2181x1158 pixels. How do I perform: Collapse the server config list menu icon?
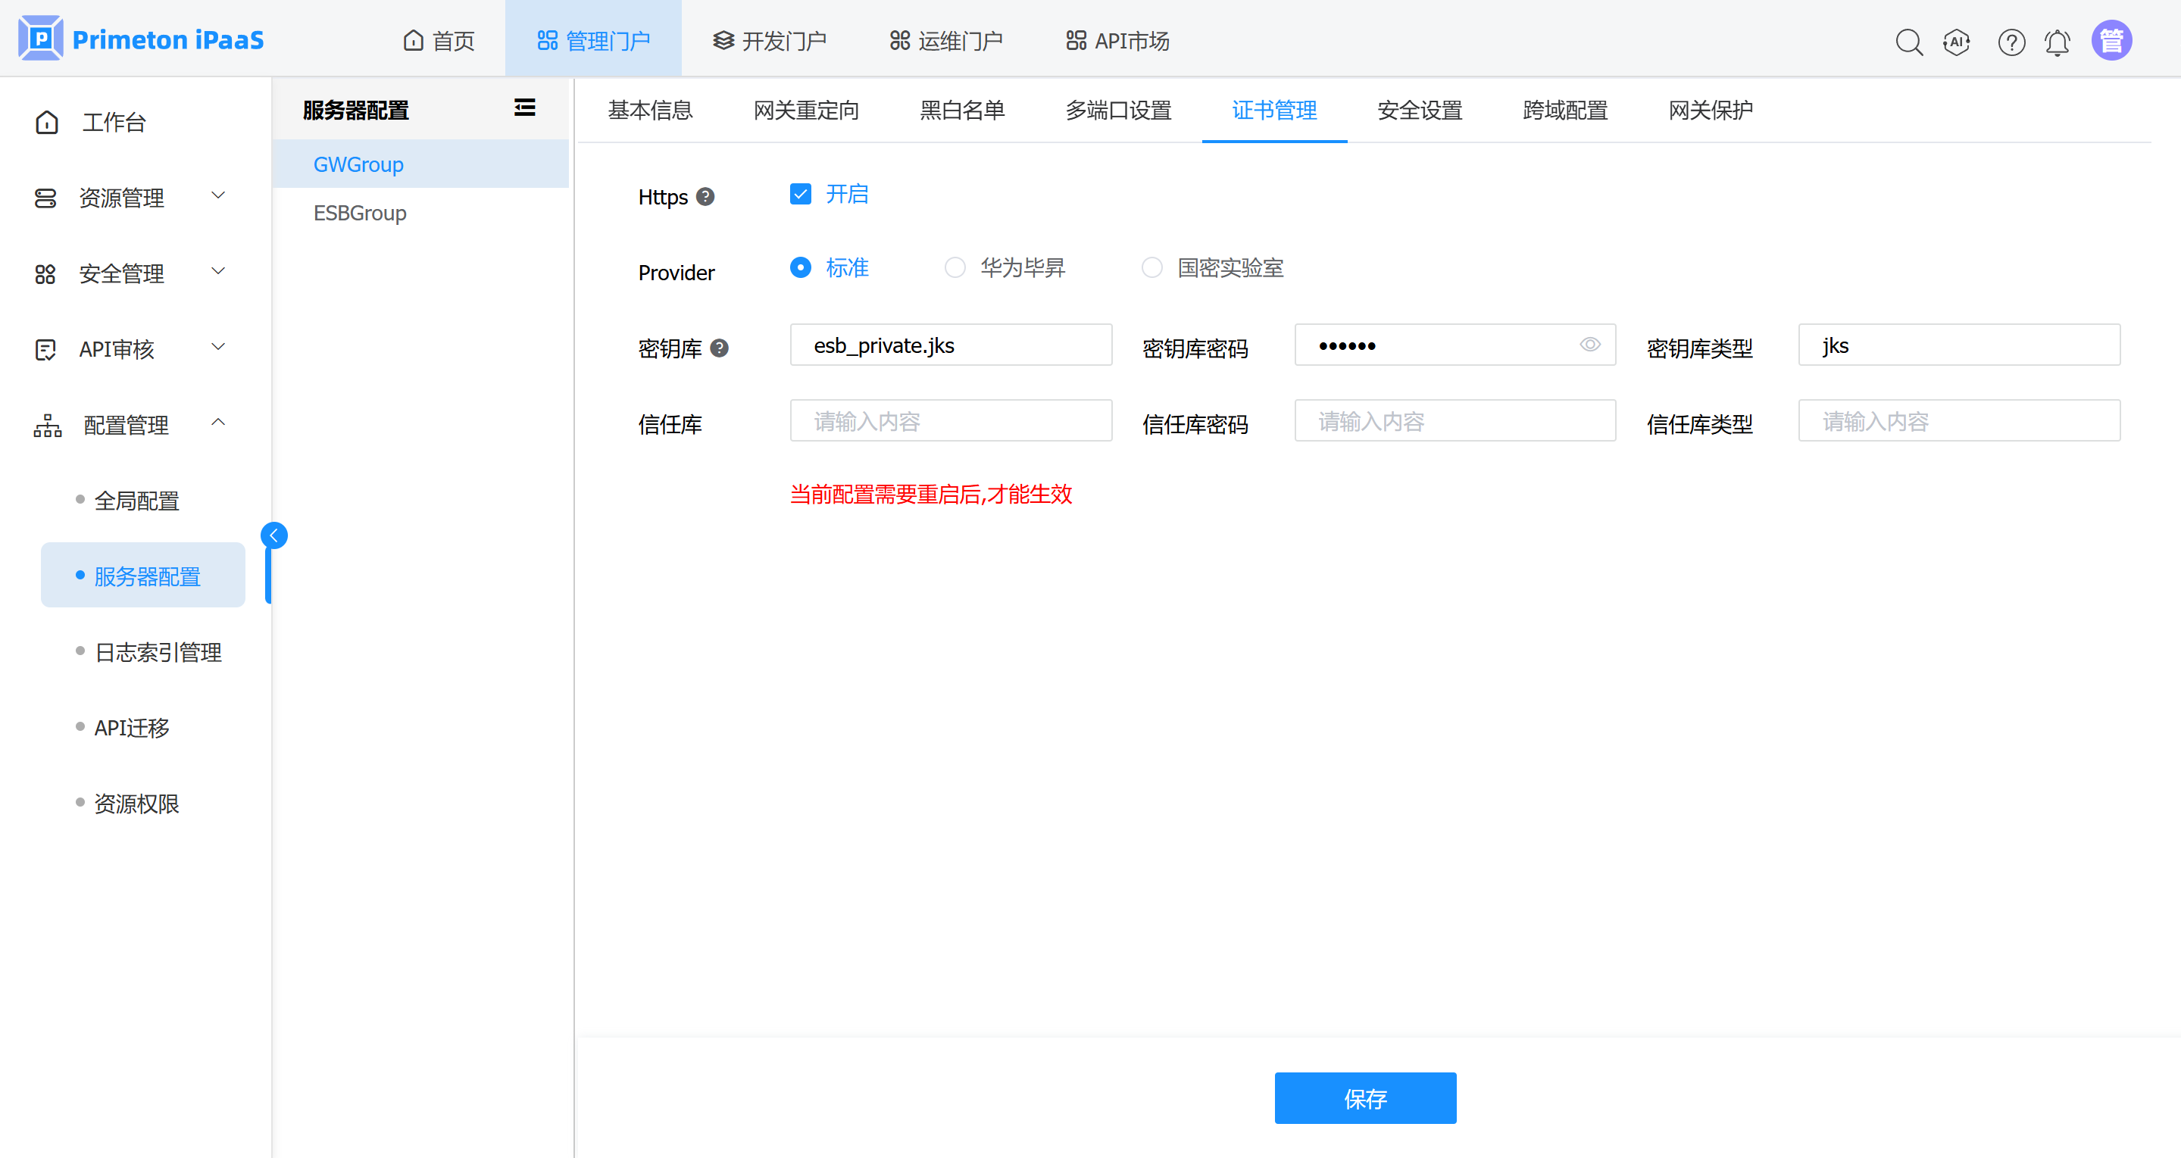coord(524,108)
